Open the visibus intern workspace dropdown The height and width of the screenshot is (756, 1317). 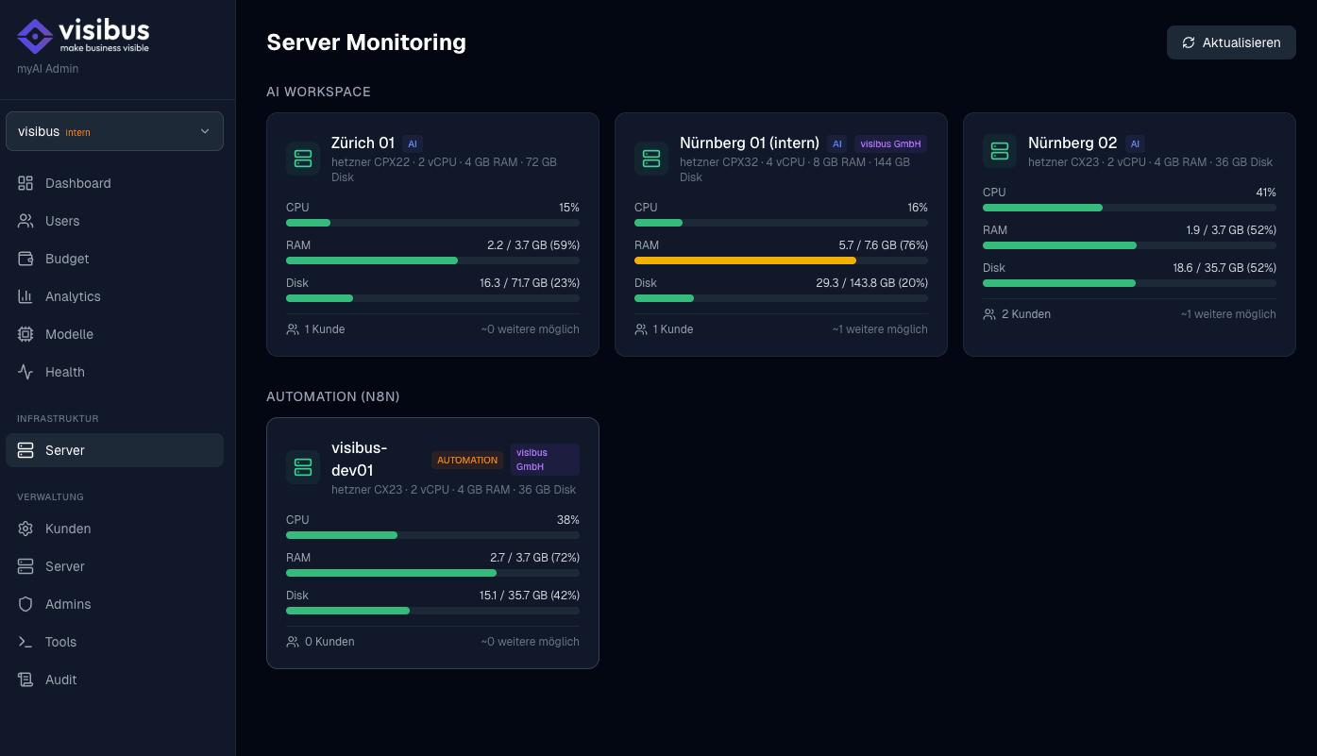[x=114, y=131]
